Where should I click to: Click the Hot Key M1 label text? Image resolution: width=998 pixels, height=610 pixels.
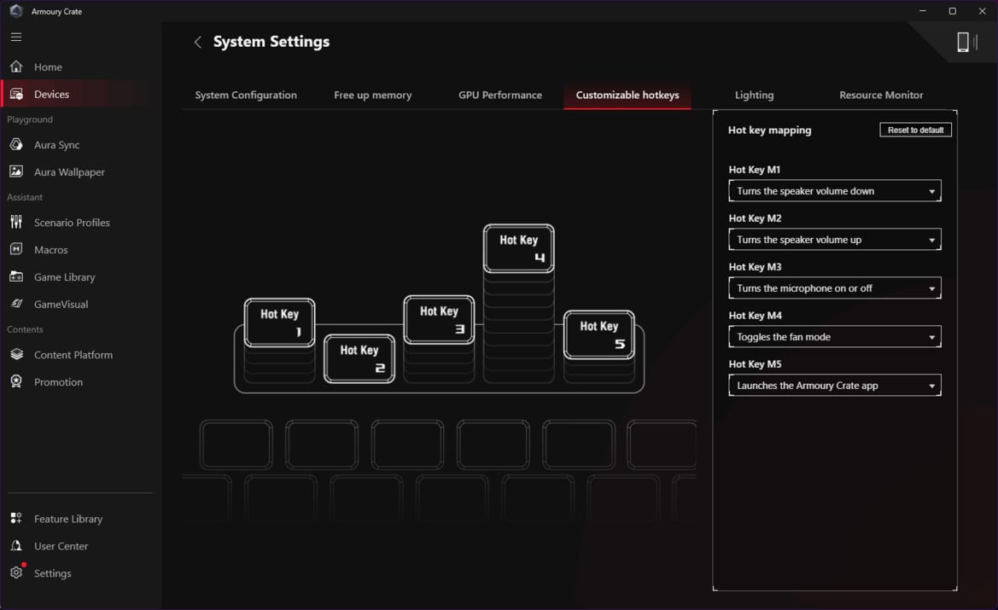click(x=754, y=170)
